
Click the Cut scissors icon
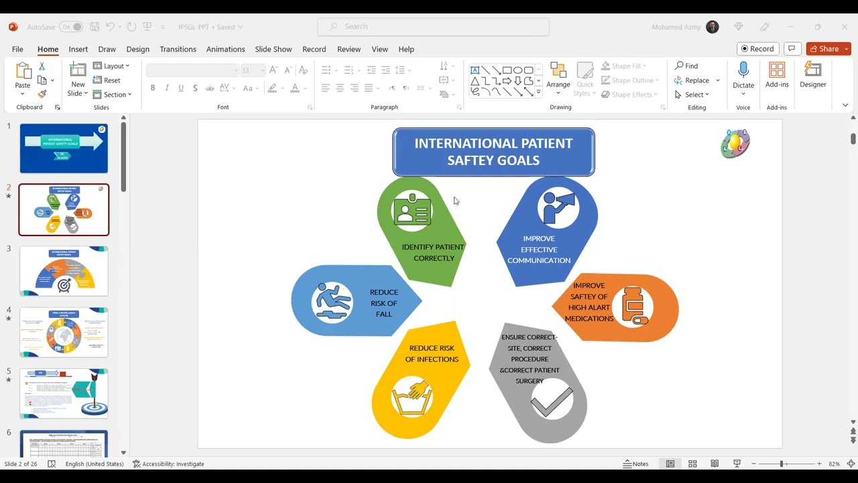click(x=42, y=66)
